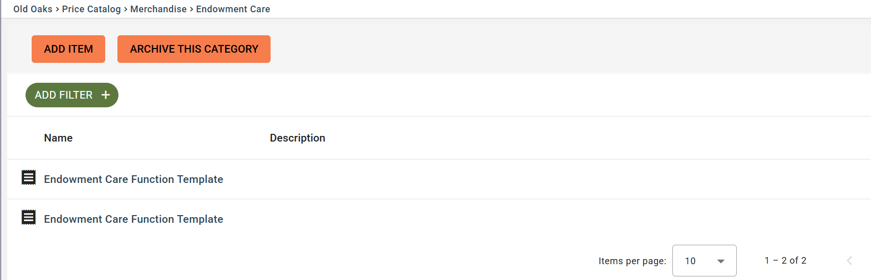Go to Price Catalog breadcrumb link
Viewport: 871px width, 280px height.
91,9
